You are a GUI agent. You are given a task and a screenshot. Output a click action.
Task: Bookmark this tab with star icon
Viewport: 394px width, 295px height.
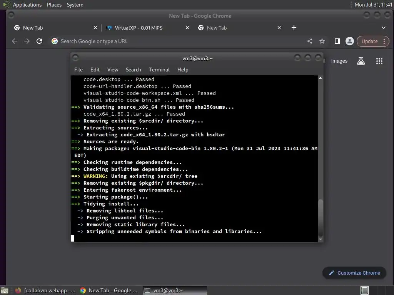point(322,41)
